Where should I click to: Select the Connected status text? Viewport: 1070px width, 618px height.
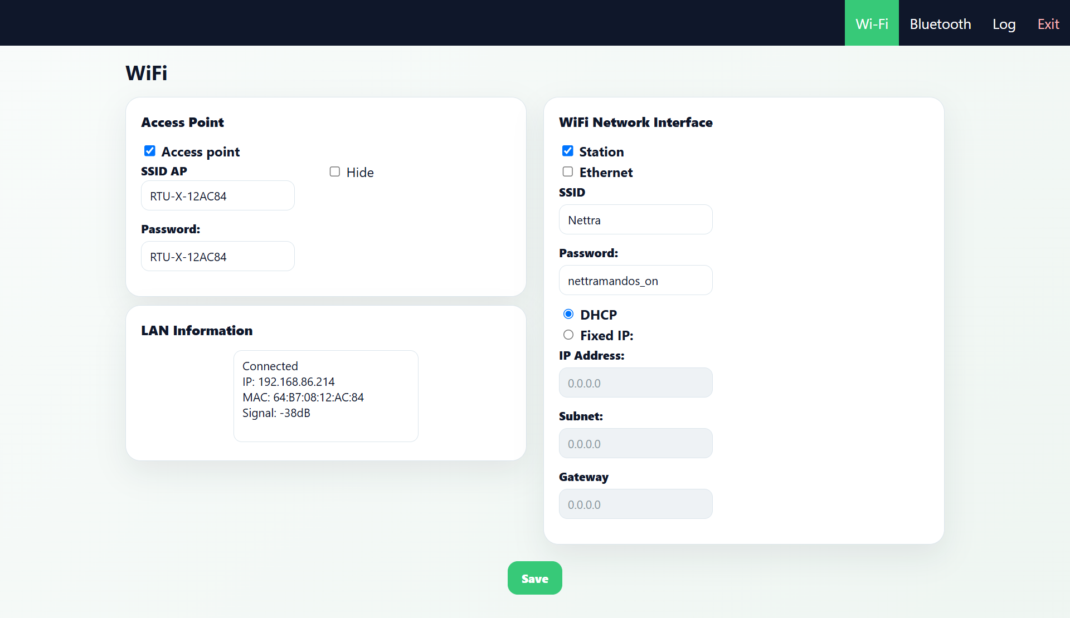click(x=270, y=366)
